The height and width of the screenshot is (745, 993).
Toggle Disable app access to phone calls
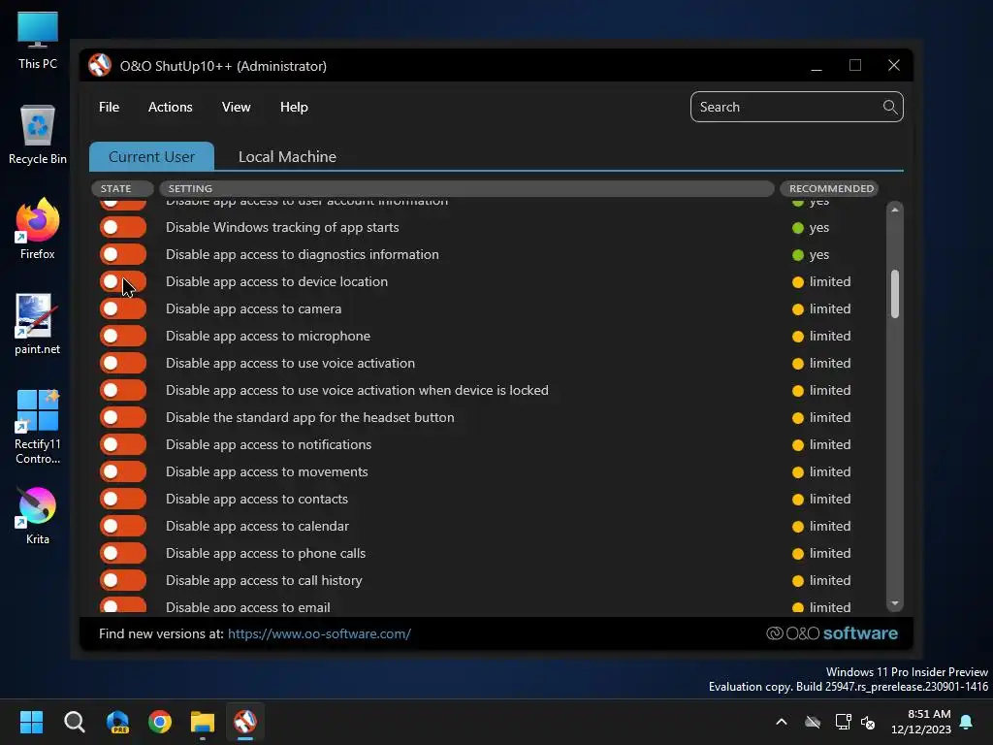(x=123, y=553)
